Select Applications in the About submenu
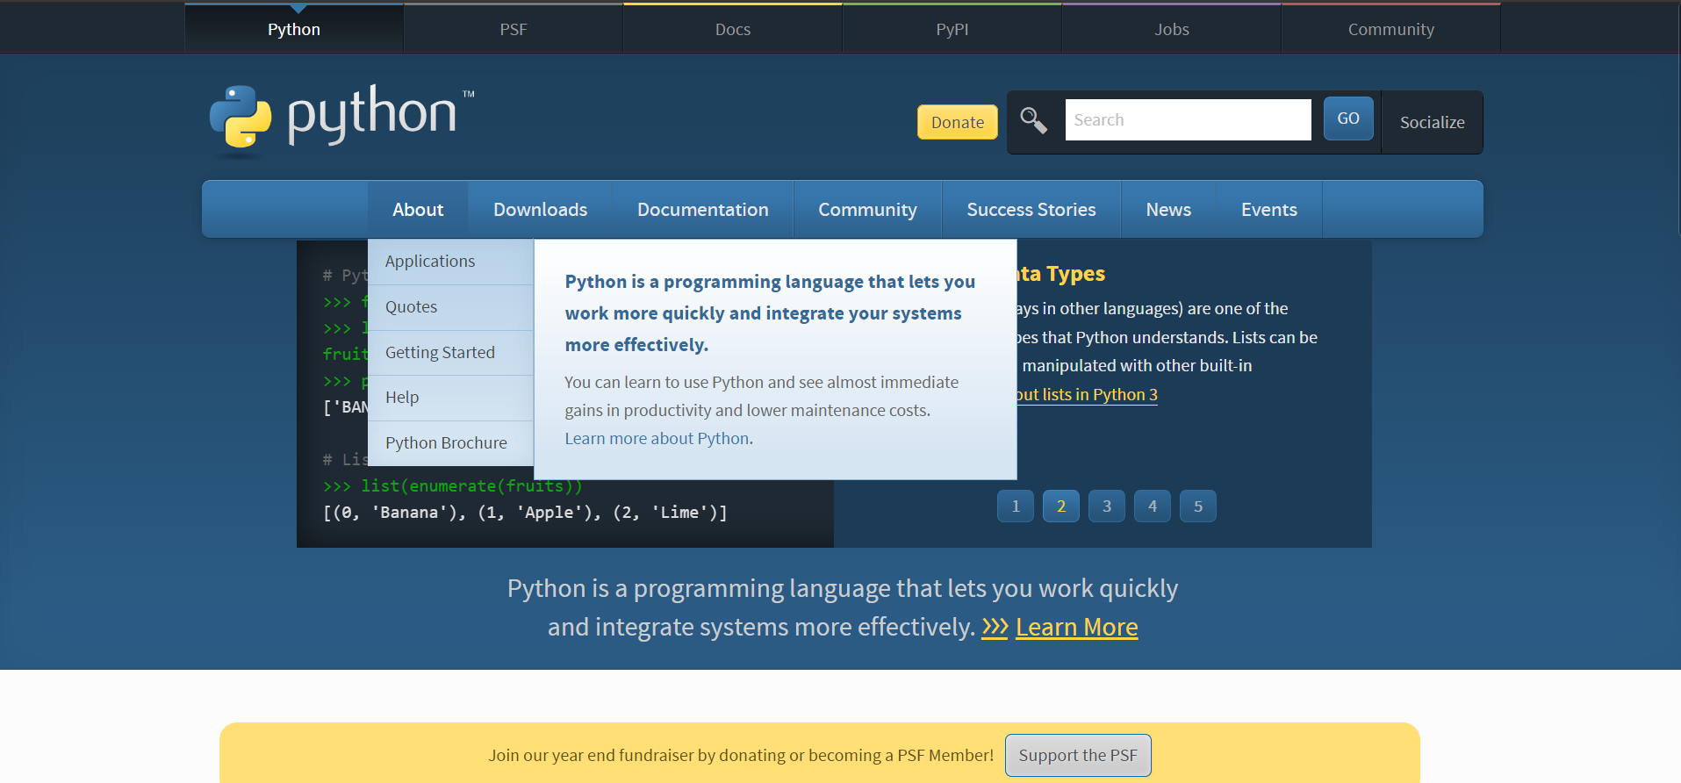1681x783 pixels. [x=450, y=262]
